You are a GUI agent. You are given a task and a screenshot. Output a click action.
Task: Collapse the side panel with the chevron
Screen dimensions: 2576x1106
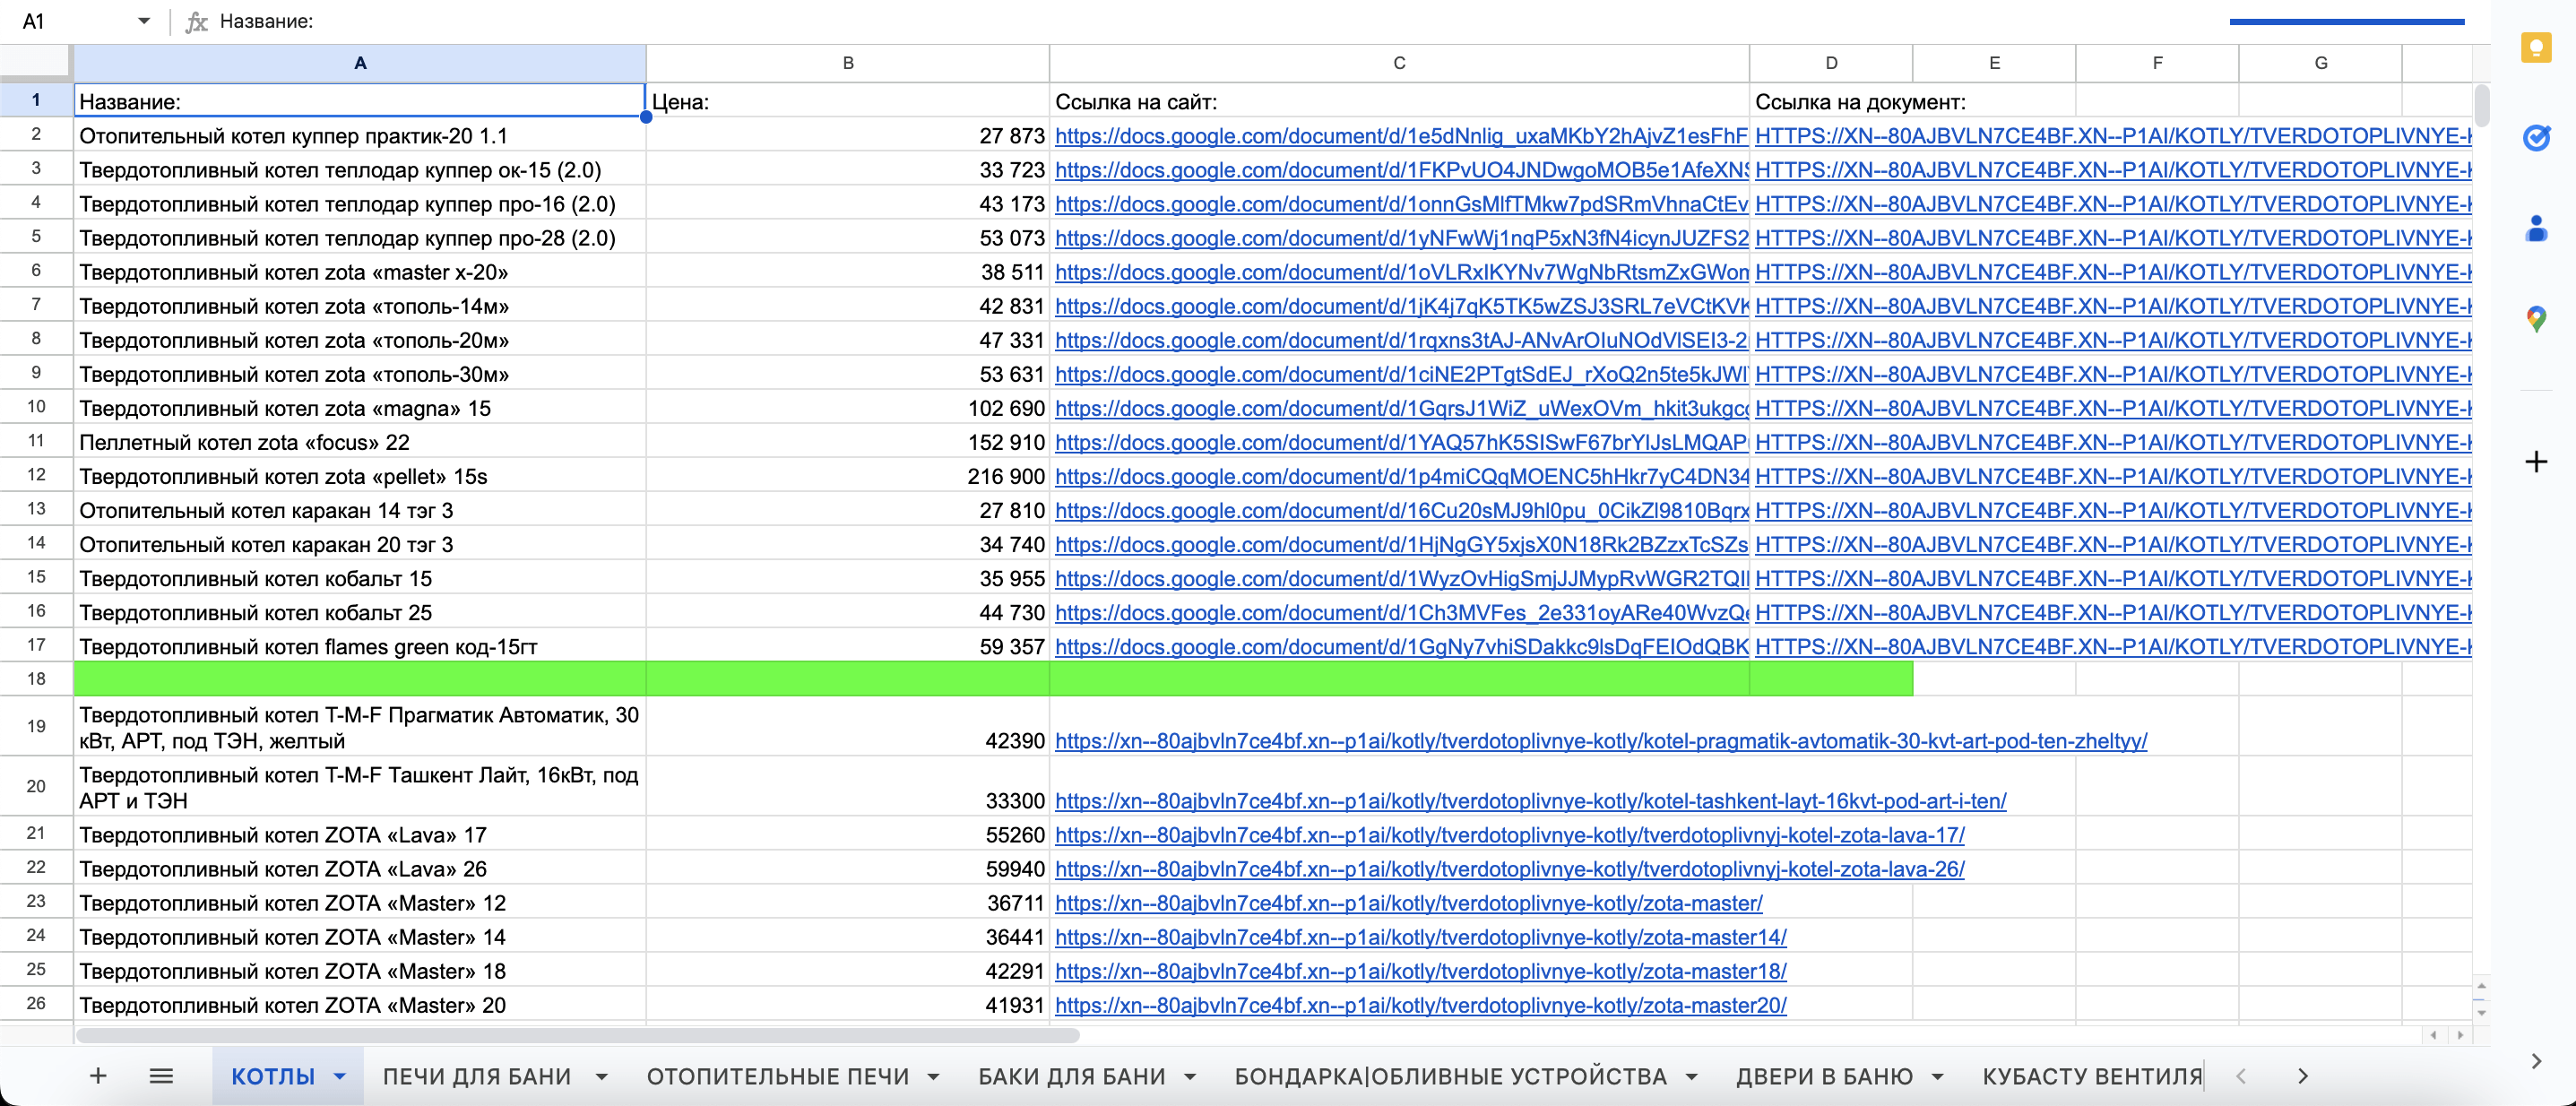pyautogui.click(x=2535, y=1061)
